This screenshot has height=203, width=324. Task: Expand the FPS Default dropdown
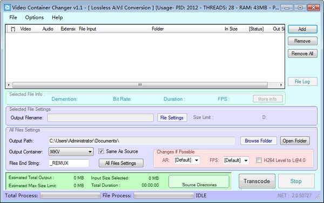pyautogui.click(x=236, y=160)
